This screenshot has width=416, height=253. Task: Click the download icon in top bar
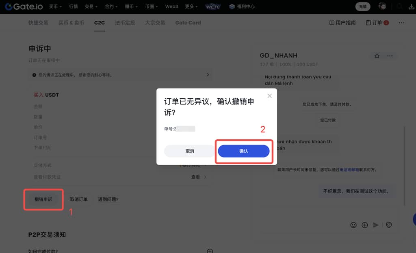coord(411,6)
